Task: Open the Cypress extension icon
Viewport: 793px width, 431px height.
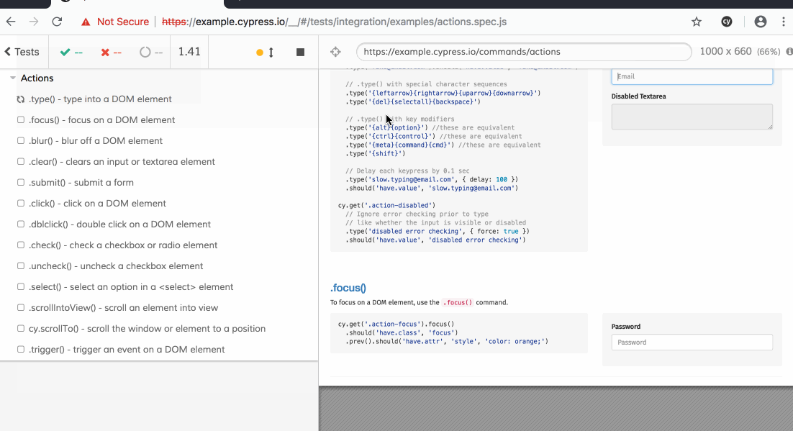Action: [x=727, y=22]
